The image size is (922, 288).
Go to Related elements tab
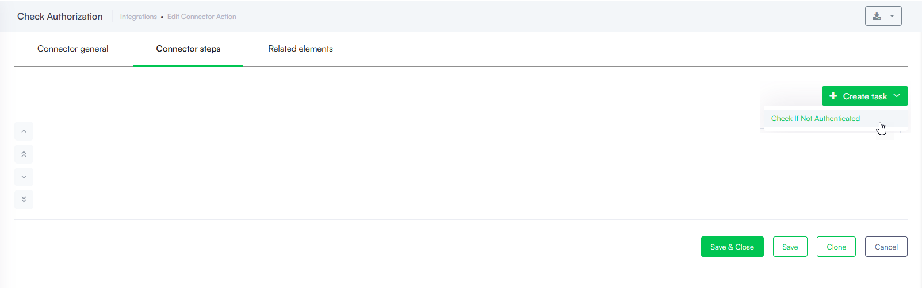coord(300,49)
